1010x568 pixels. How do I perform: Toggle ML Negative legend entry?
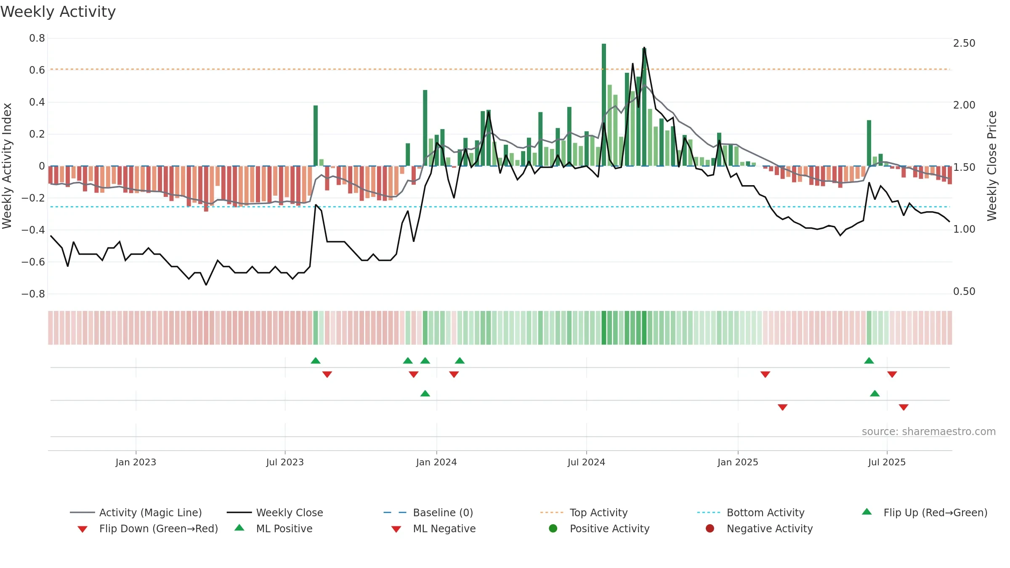click(x=433, y=528)
